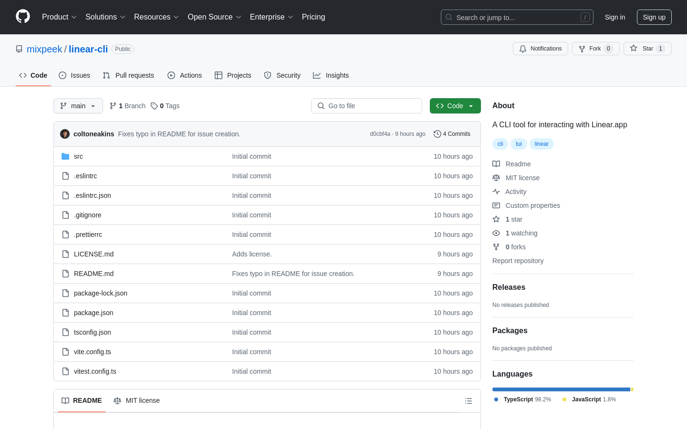Switch to the Pull requests tab
The image size is (687, 429).
(128, 75)
